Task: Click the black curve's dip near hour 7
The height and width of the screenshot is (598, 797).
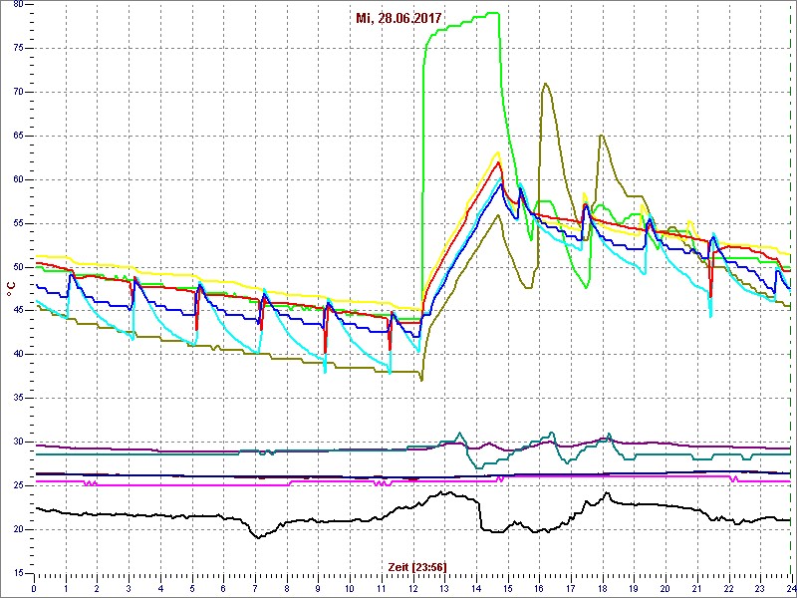Action: click(258, 537)
